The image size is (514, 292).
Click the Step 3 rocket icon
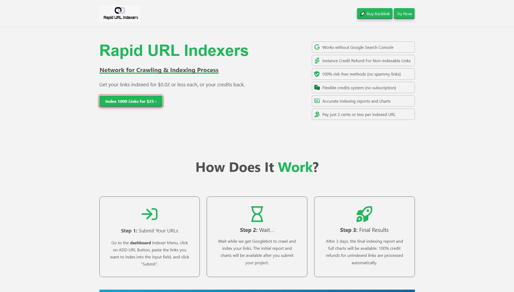[x=364, y=214]
